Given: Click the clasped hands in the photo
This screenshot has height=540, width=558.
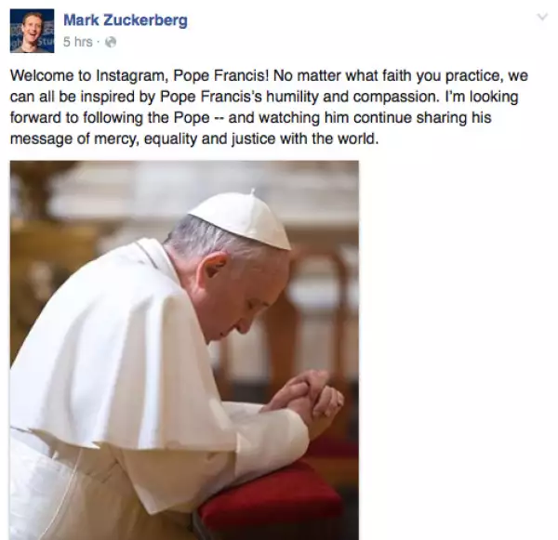Looking at the screenshot, I should 305,397.
